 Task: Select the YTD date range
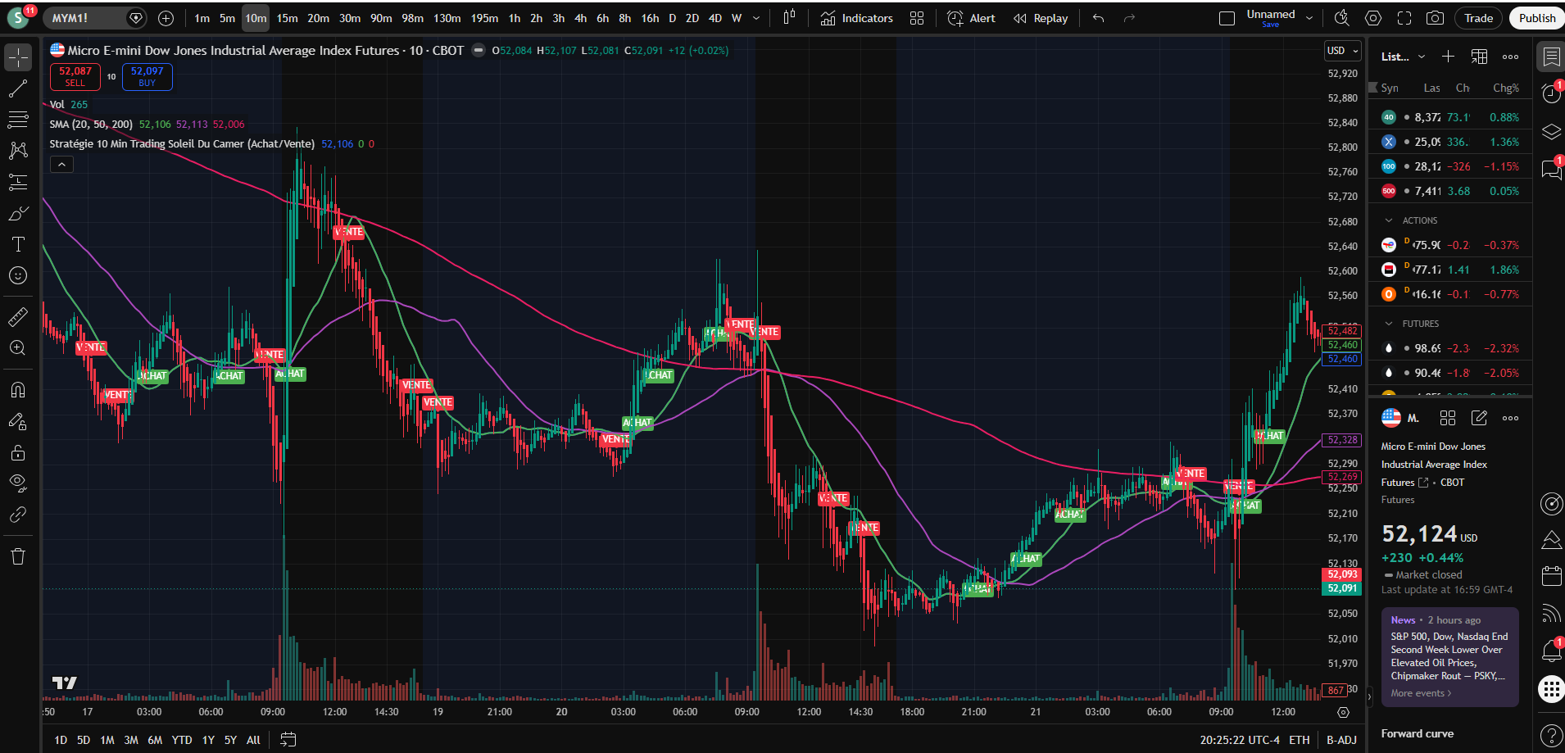(182, 740)
